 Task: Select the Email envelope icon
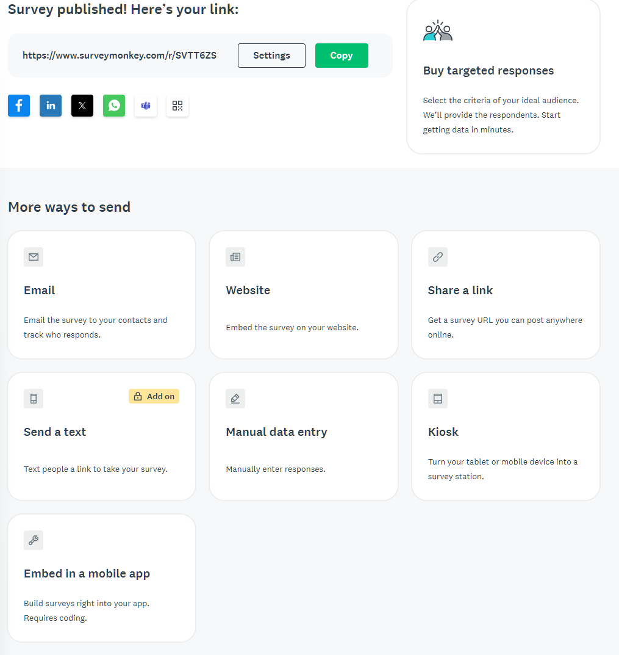[33, 257]
